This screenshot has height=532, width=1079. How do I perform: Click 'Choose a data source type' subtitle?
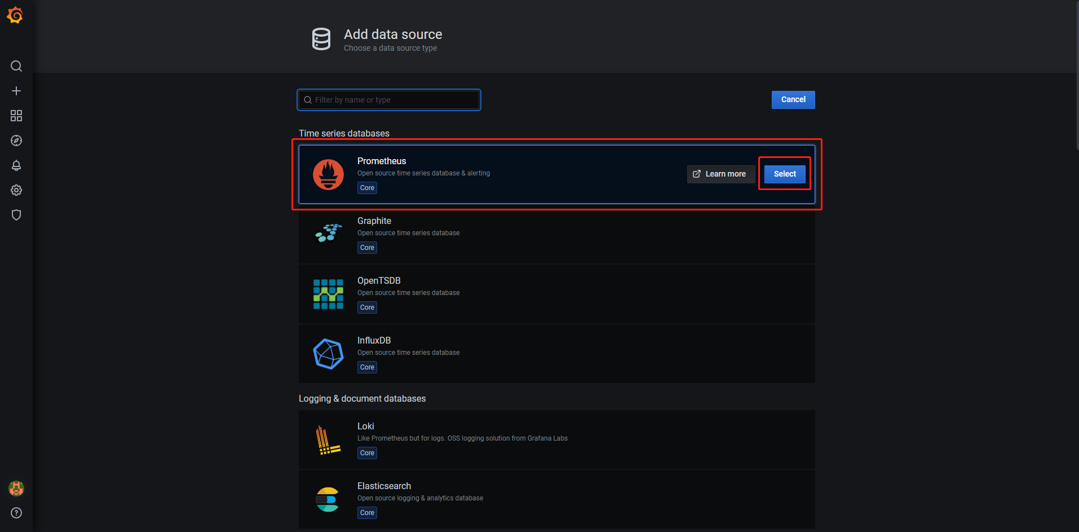(x=390, y=48)
